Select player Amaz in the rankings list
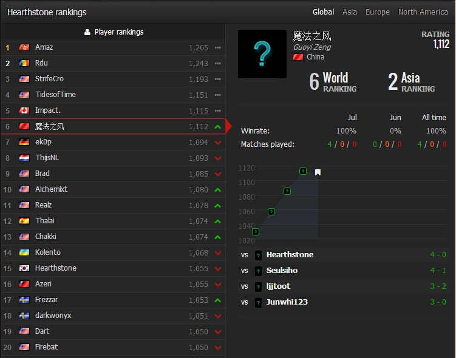This screenshot has height=358, width=456. click(x=113, y=47)
